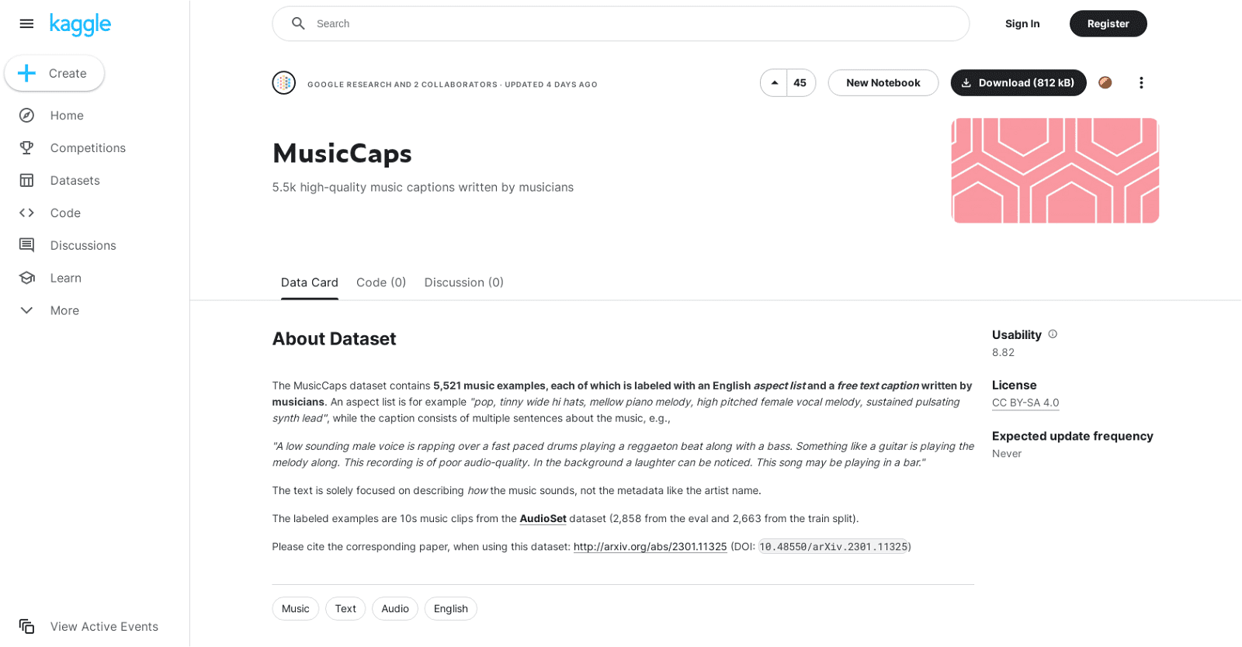Screen dimensions: 1242x647
Task: Click the Create plus icon
Action: 26,73
